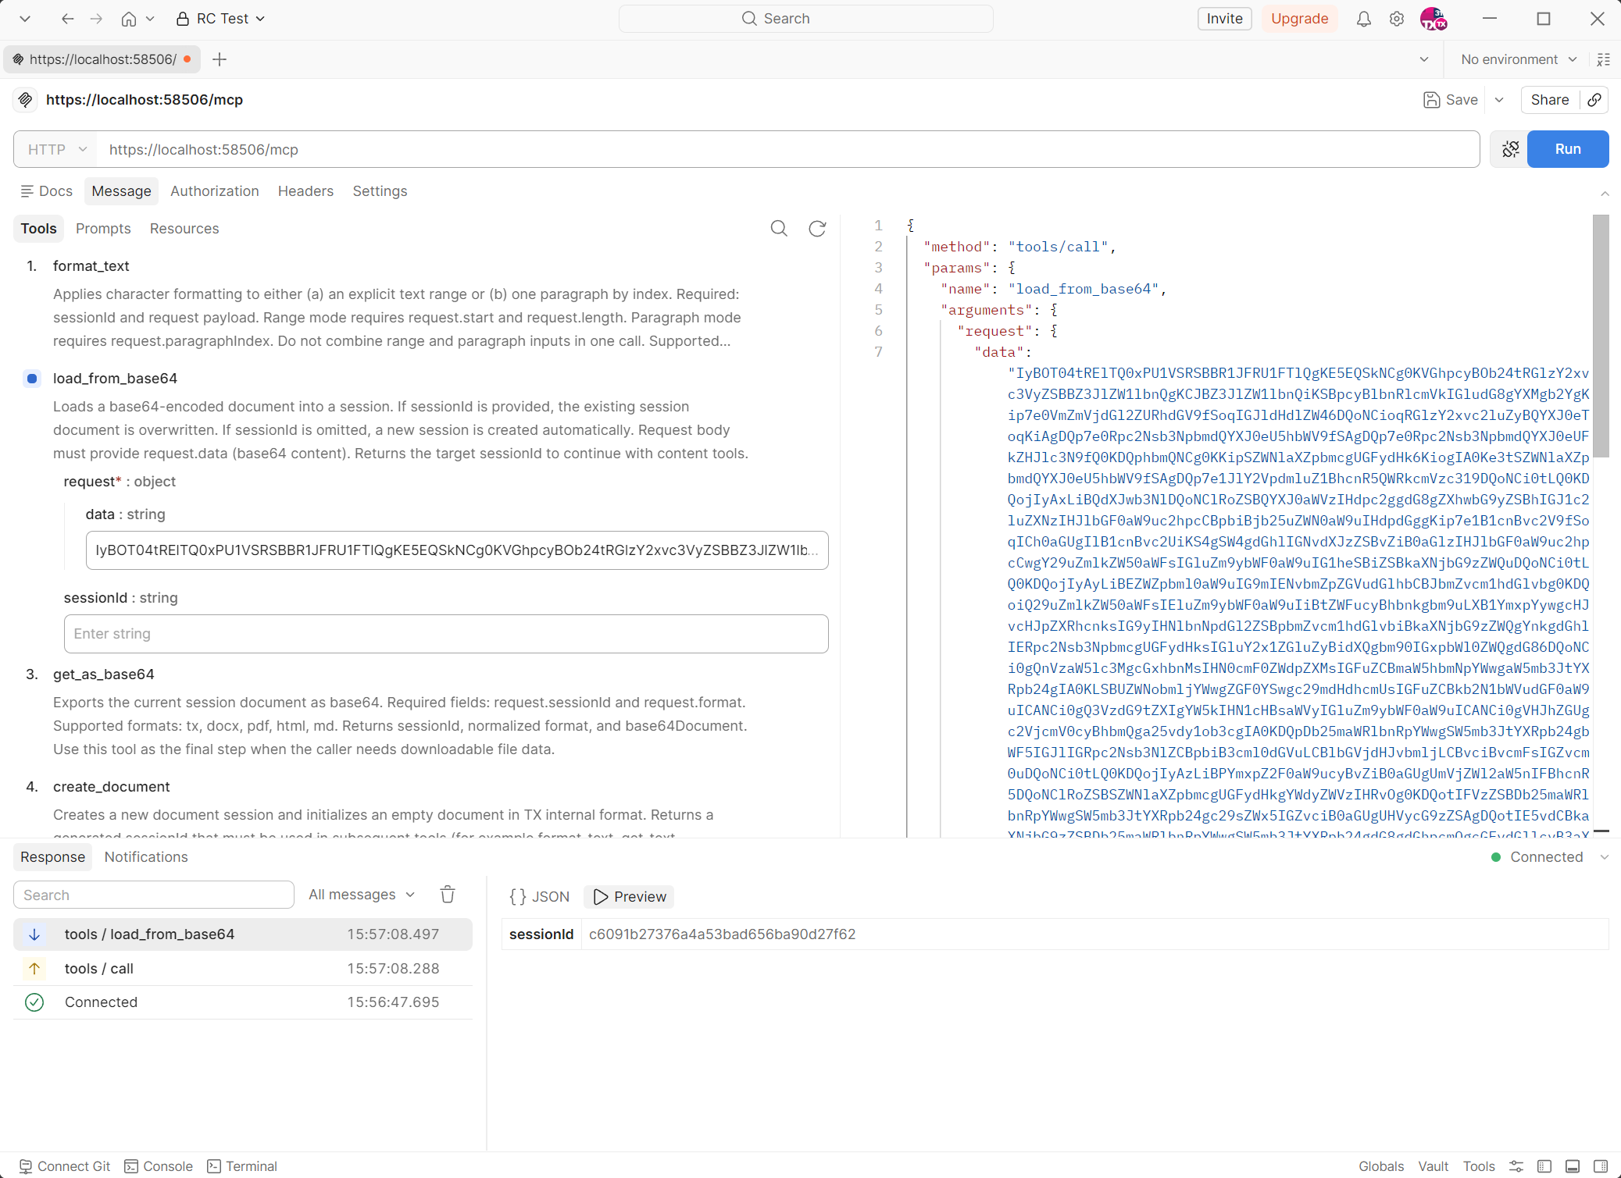This screenshot has height=1178, width=1621.
Task: Click the Upgrade button
Action: (1299, 19)
